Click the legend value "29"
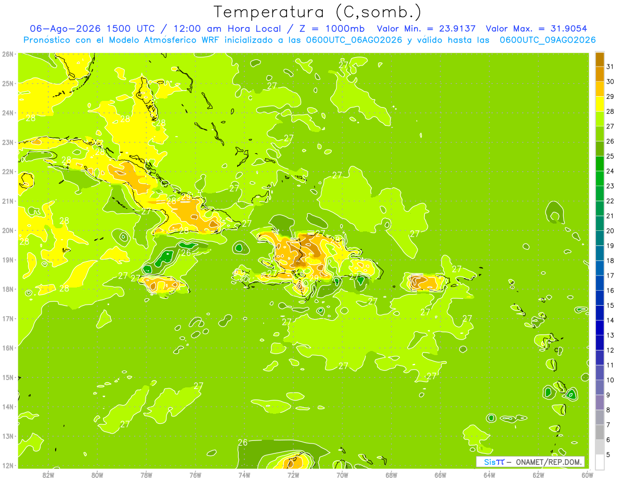 (x=610, y=96)
